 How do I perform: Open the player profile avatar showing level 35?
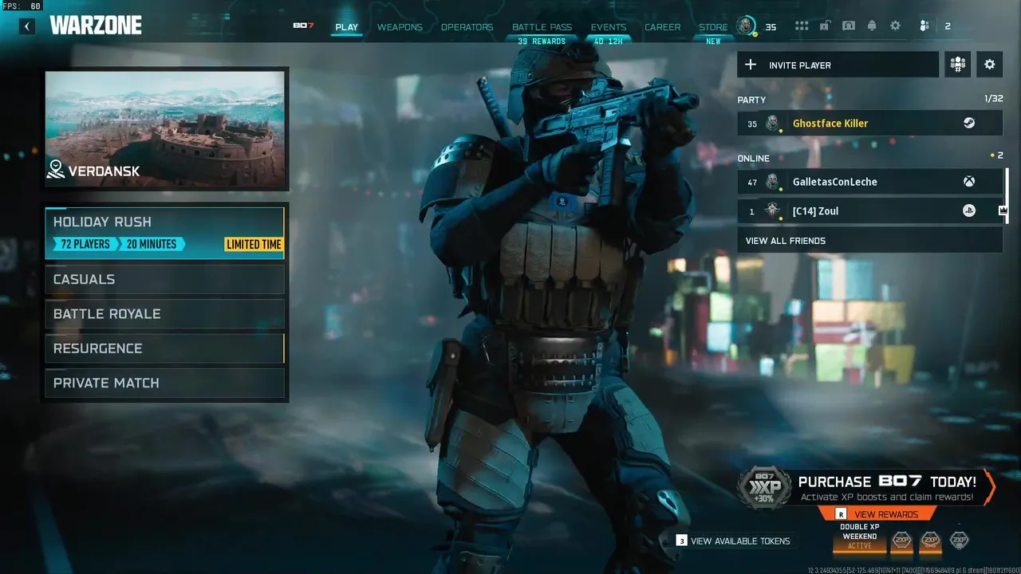click(x=747, y=26)
